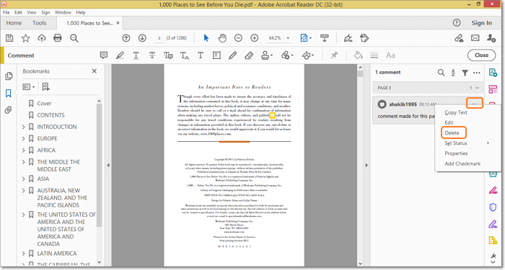Click the print icon
The image size is (505, 270).
click(58, 38)
